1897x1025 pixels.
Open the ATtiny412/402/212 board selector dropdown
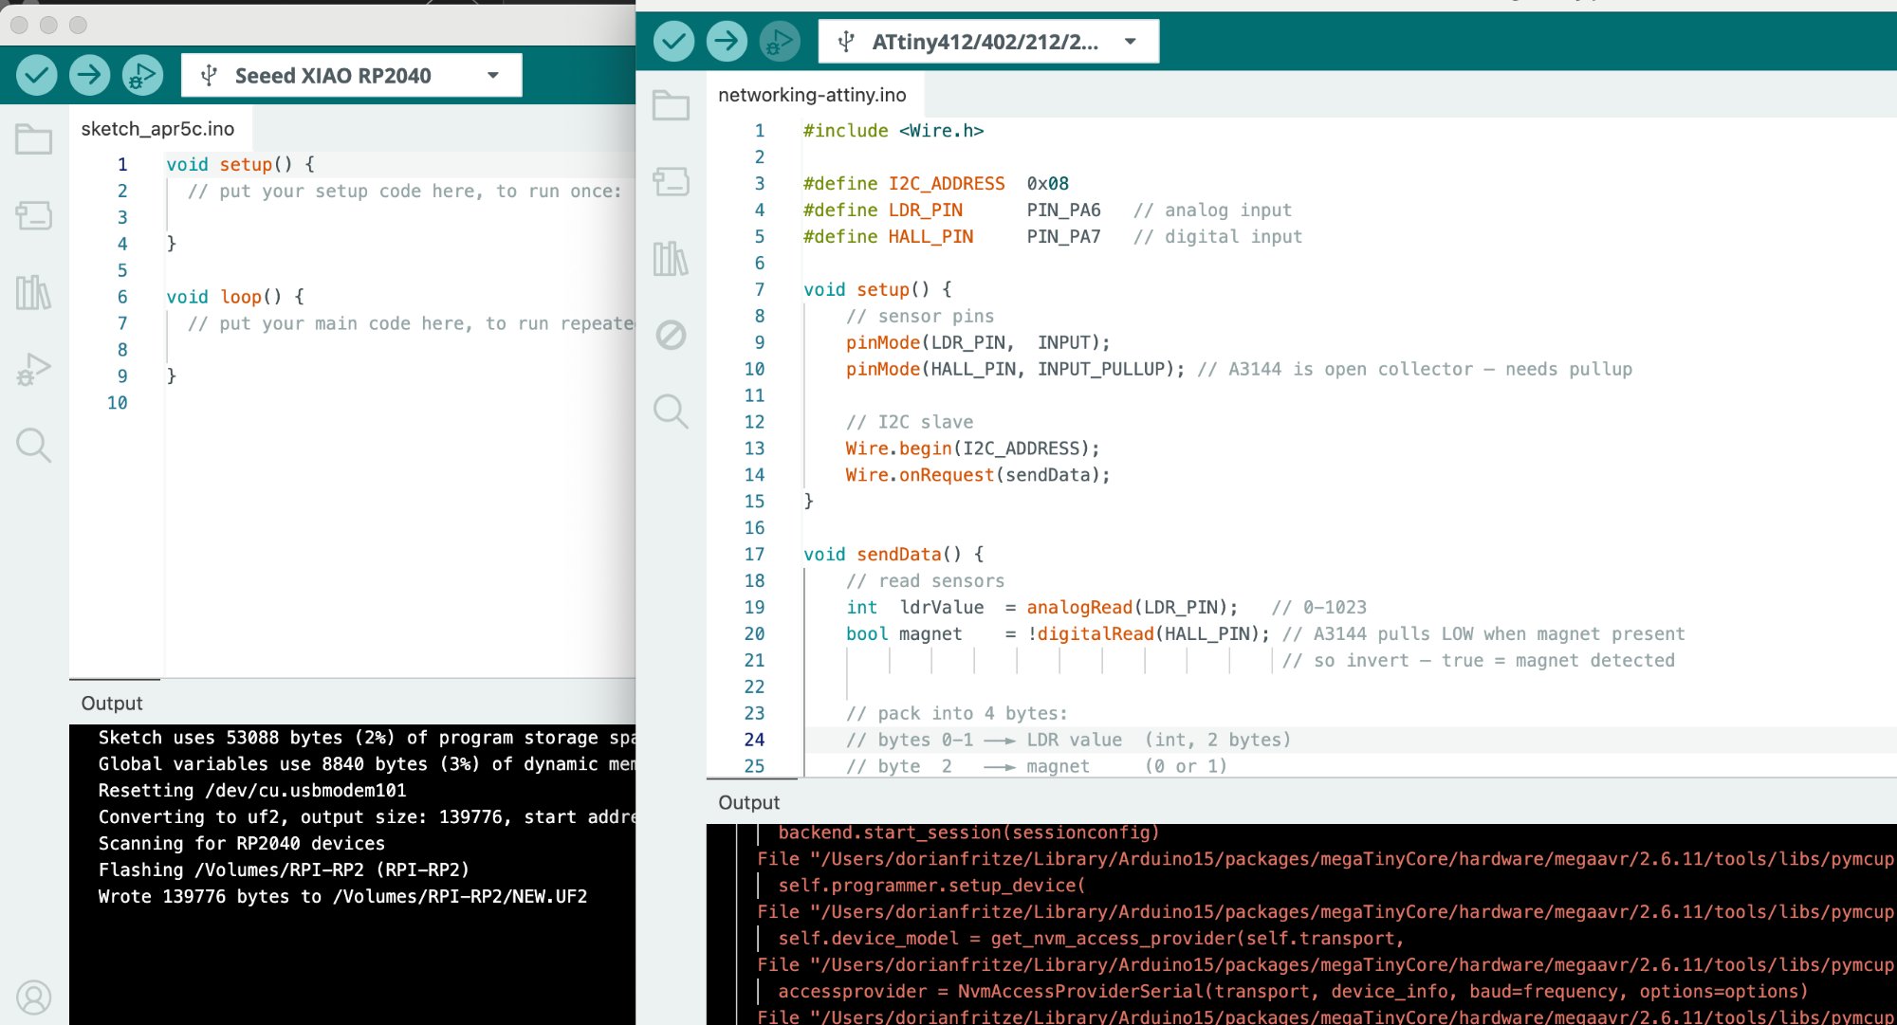(987, 40)
